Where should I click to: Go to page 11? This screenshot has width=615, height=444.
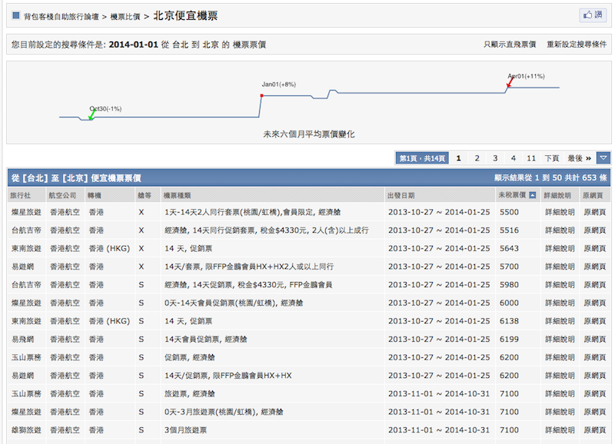pos(531,158)
